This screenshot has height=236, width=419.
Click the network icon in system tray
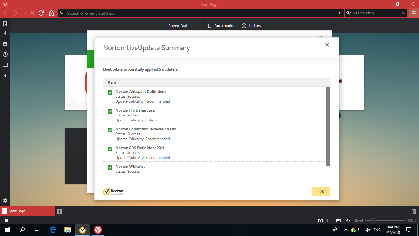tap(361, 230)
